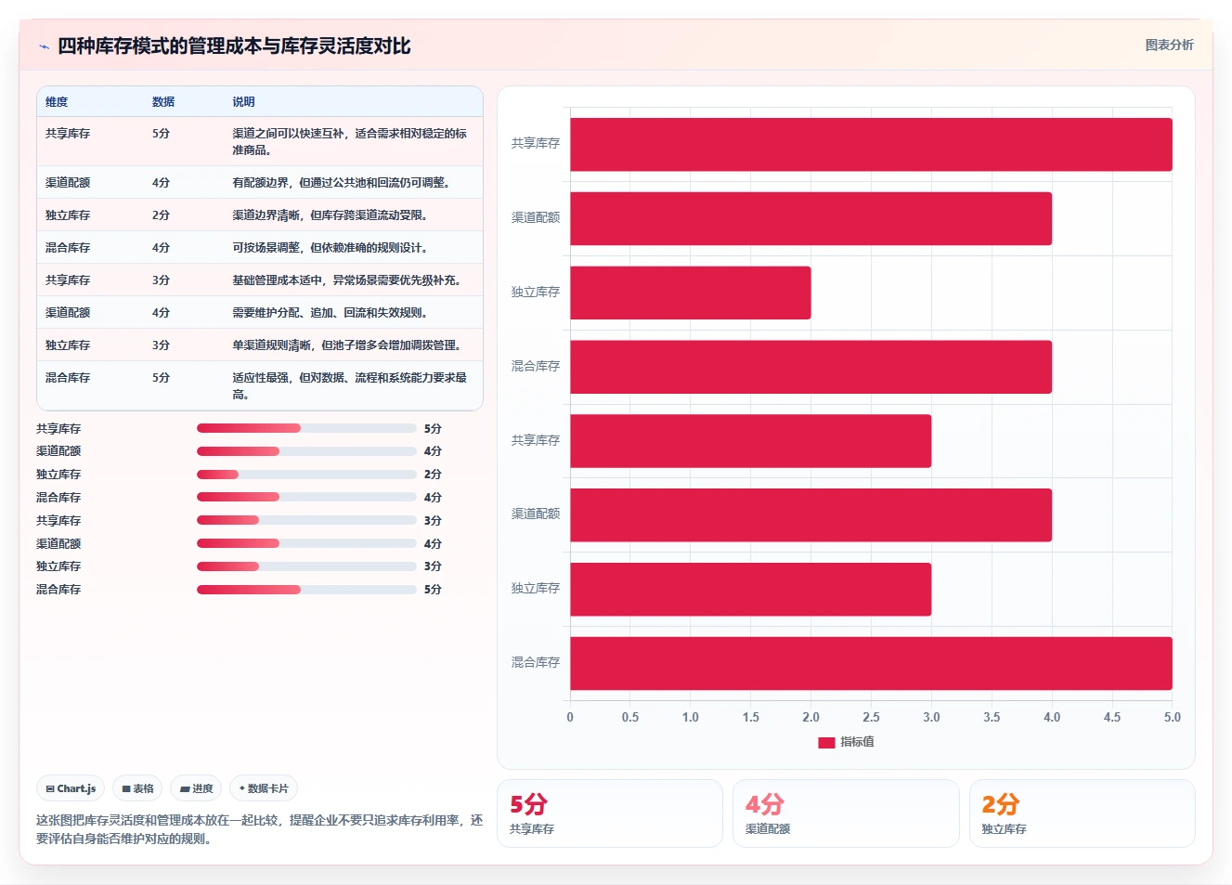Click the cell 渠道边界清晰，但库存跨渠道流动受限
Image resolution: width=1232 pixels, height=885 pixels.
click(x=331, y=215)
